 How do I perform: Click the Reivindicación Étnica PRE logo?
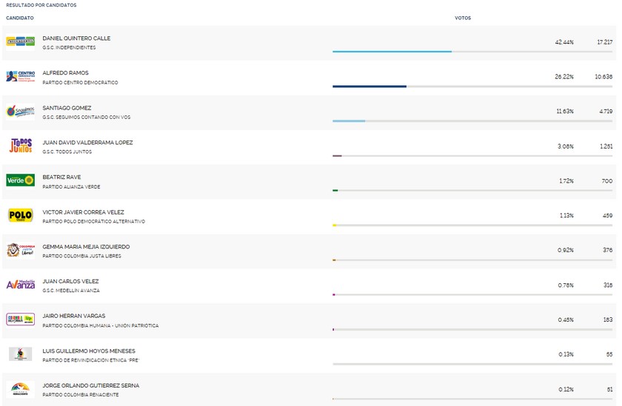click(x=20, y=354)
